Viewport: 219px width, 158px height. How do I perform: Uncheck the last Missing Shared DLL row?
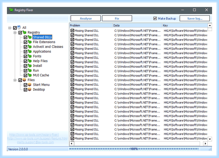pyautogui.click(x=72, y=138)
